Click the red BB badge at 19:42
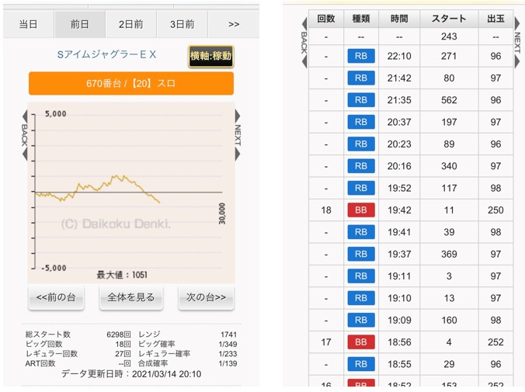 pyautogui.click(x=361, y=210)
